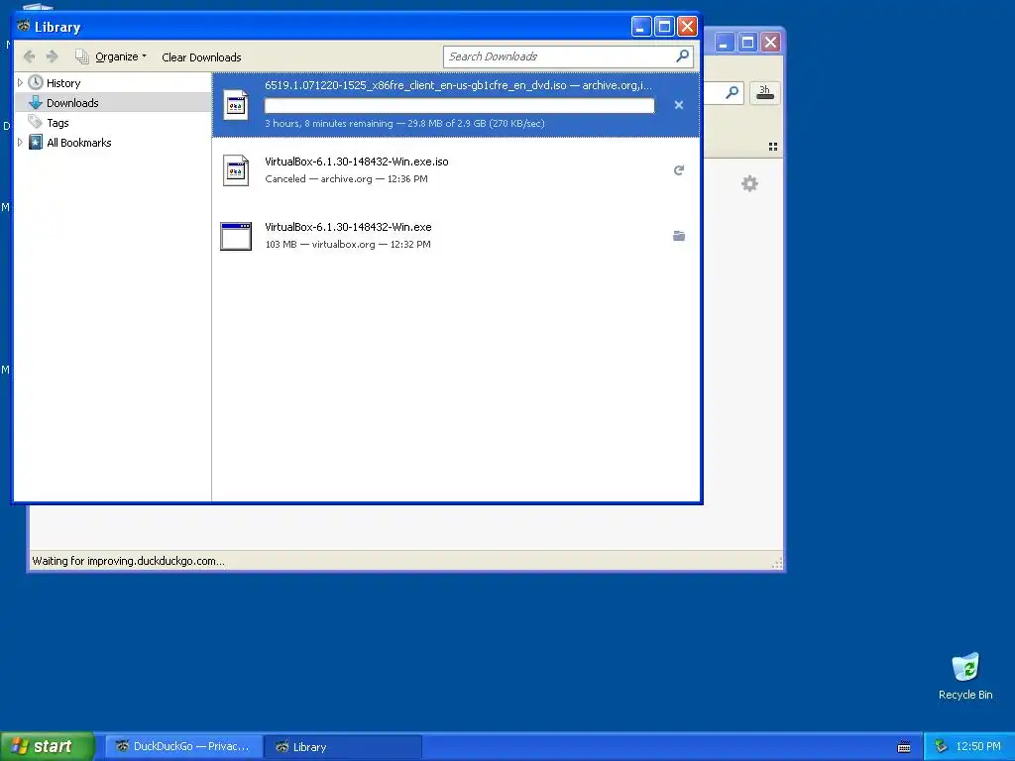Open the browser's 3h downloads indicator

pyautogui.click(x=764, y=92)
